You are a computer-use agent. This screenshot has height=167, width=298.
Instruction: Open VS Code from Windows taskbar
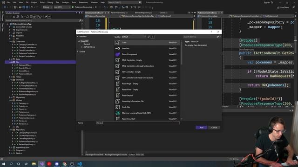(80, 164)
